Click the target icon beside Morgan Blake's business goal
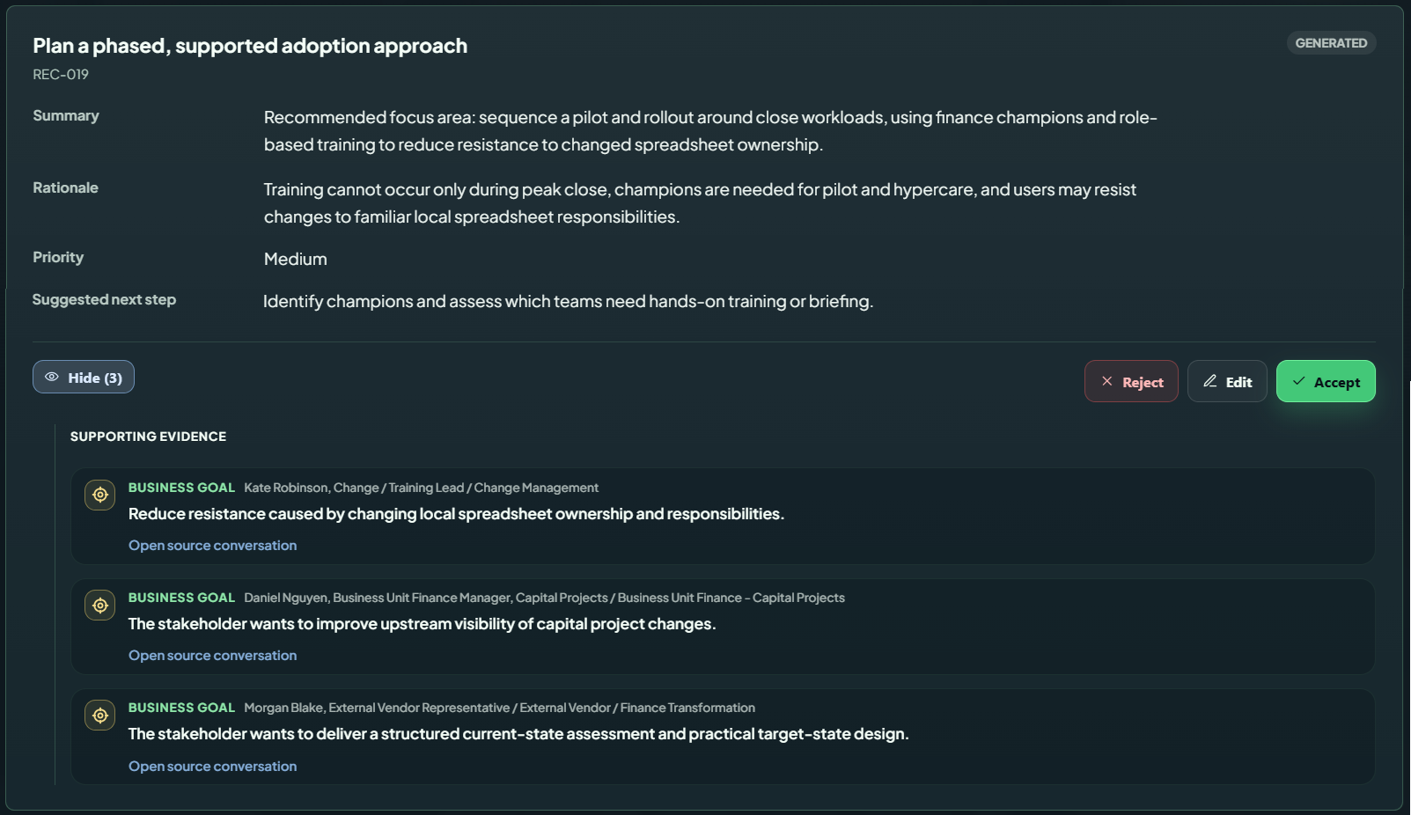 100,716
